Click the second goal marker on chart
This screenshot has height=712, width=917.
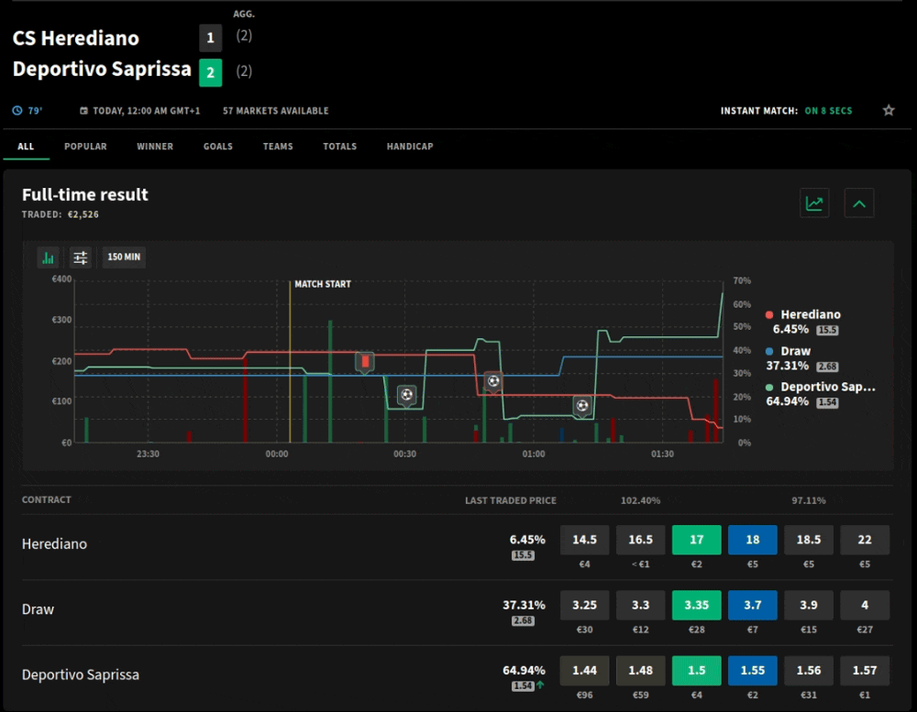(x=493, y=381)
